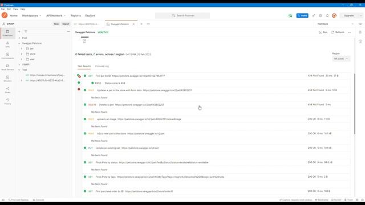Open Bootcamp in the status bar

[322, 200]
